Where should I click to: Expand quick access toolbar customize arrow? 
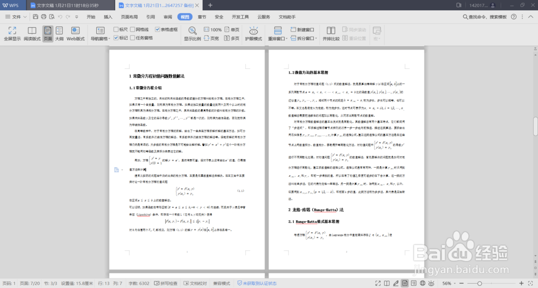click(76, 17)
